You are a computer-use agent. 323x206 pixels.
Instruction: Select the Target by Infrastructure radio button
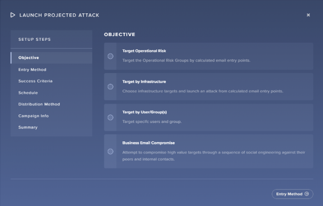[x=110, y=87]
